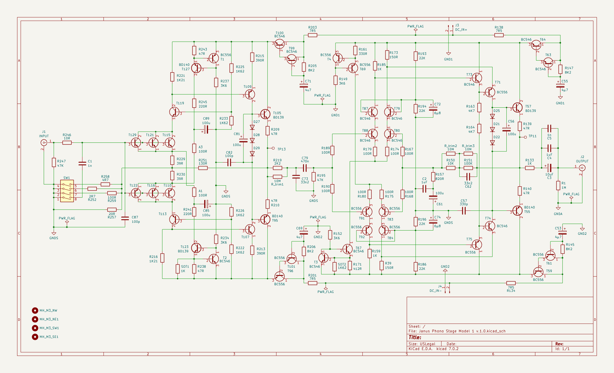Click test point TP13
The width and height of the screenshot is (614, 373).
[273, 148]
